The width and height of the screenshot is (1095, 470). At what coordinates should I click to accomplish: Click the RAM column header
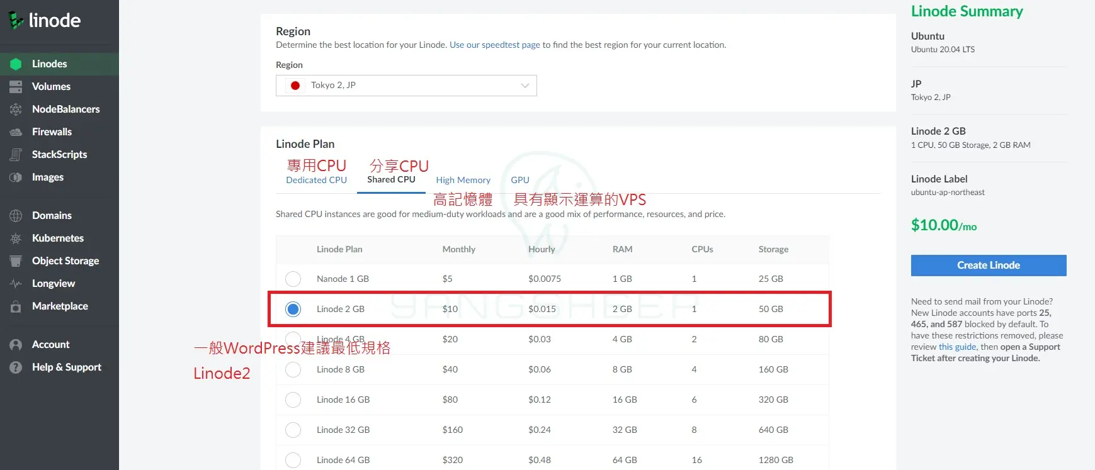point(622,250)
